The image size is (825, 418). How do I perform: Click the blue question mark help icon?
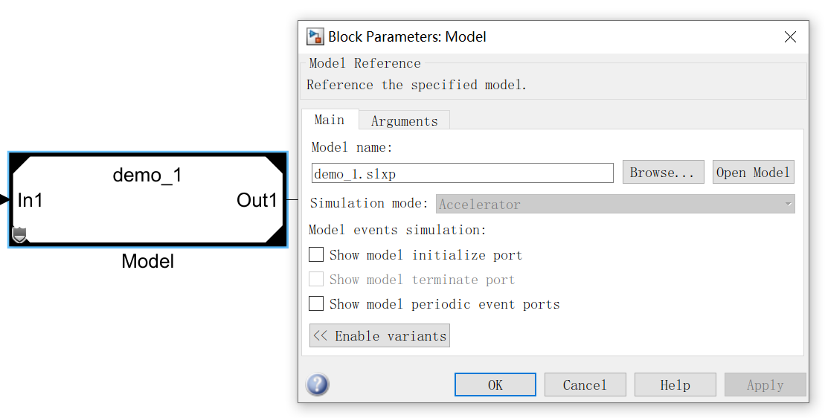(x=318, y=385)
